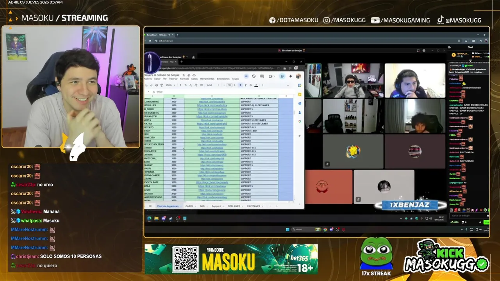Open the 123 number format dropdown

tap(201, 85)
